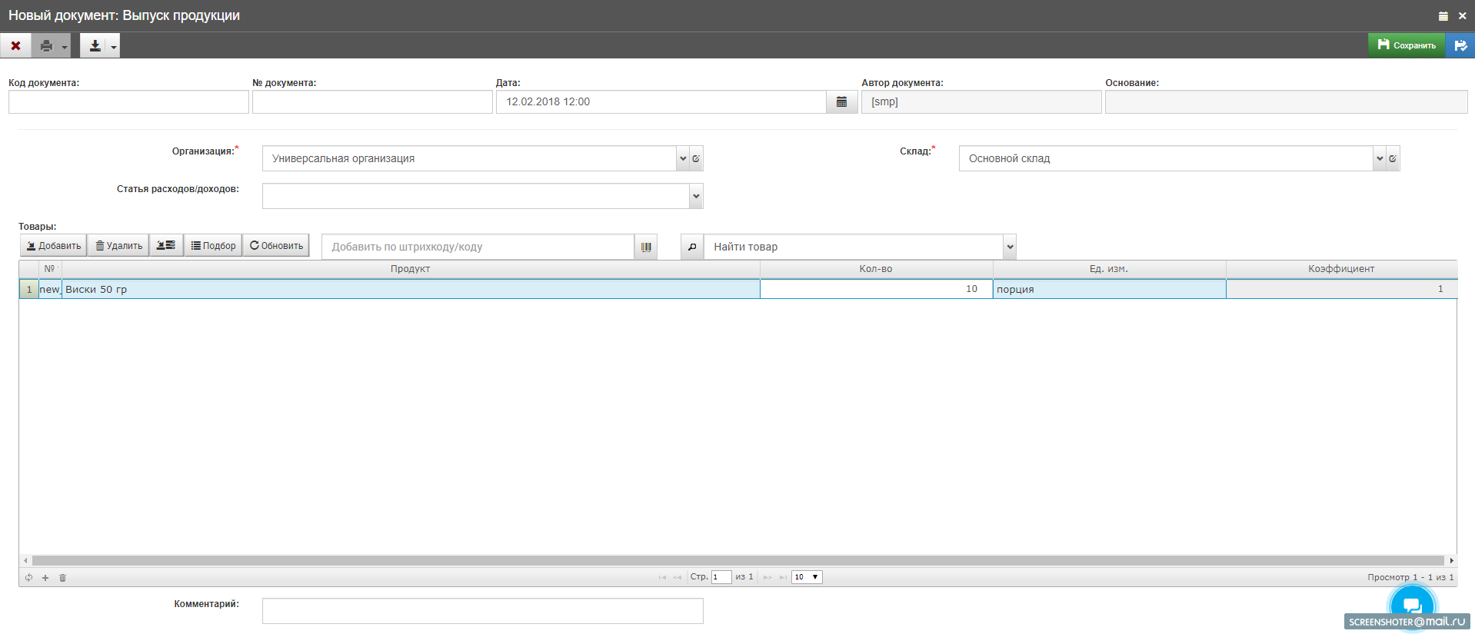Click the magnifier search product icon
Screen dimensions: 1475x634
coord(692,247)
